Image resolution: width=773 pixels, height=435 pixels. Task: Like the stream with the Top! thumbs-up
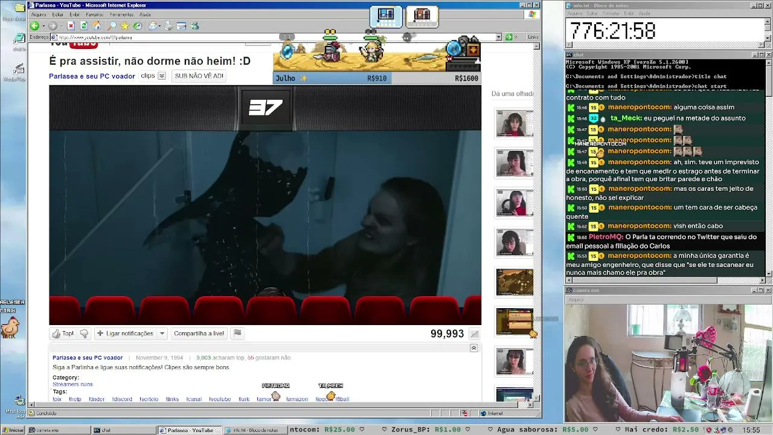click(63, 333)
